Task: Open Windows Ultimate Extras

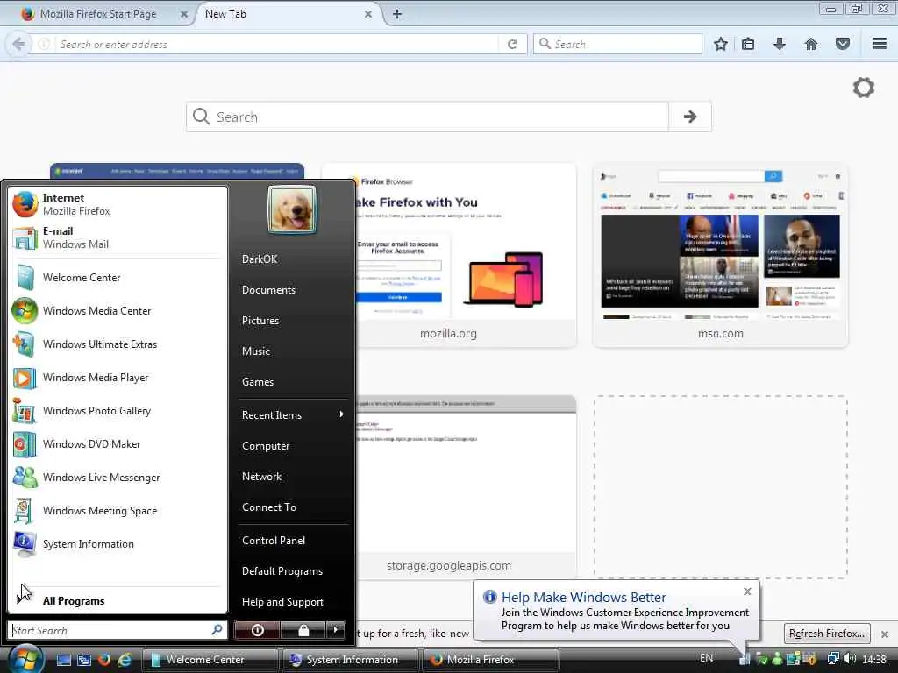Action: (118, 344)
